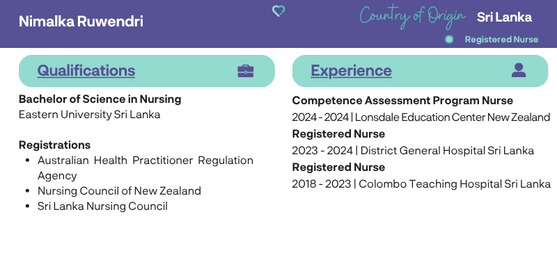The width and height of the screenshot is (557, 278).
Task: Select Bachelor of Science in Nursing heading
Action: click(100, 99)
